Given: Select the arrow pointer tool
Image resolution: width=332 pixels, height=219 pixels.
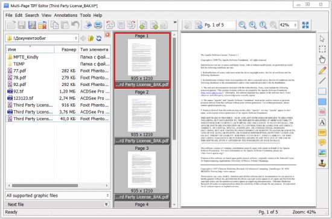Looking at the screenshot, I should point(322,39).
